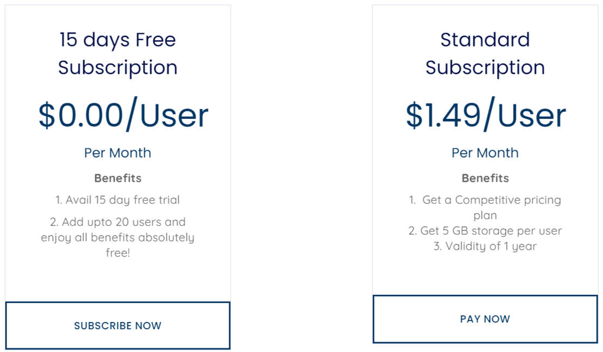
Task: Click Per Month under the standard plan
Action: [x=485, y=153]
